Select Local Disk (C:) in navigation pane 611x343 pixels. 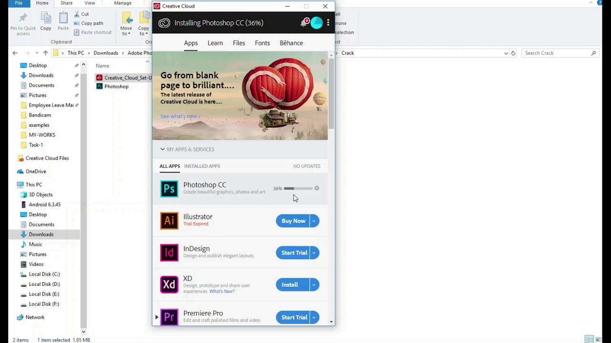coord(44,274)
